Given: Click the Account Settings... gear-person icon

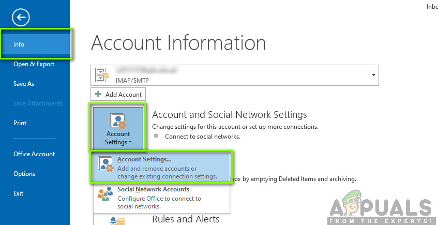Looking at the screenshot, I should (105, 164).
